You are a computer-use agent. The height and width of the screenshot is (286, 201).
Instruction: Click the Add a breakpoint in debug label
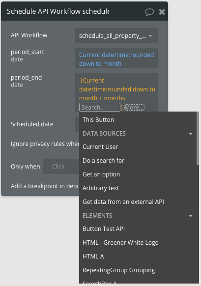(x=45, y=186)
